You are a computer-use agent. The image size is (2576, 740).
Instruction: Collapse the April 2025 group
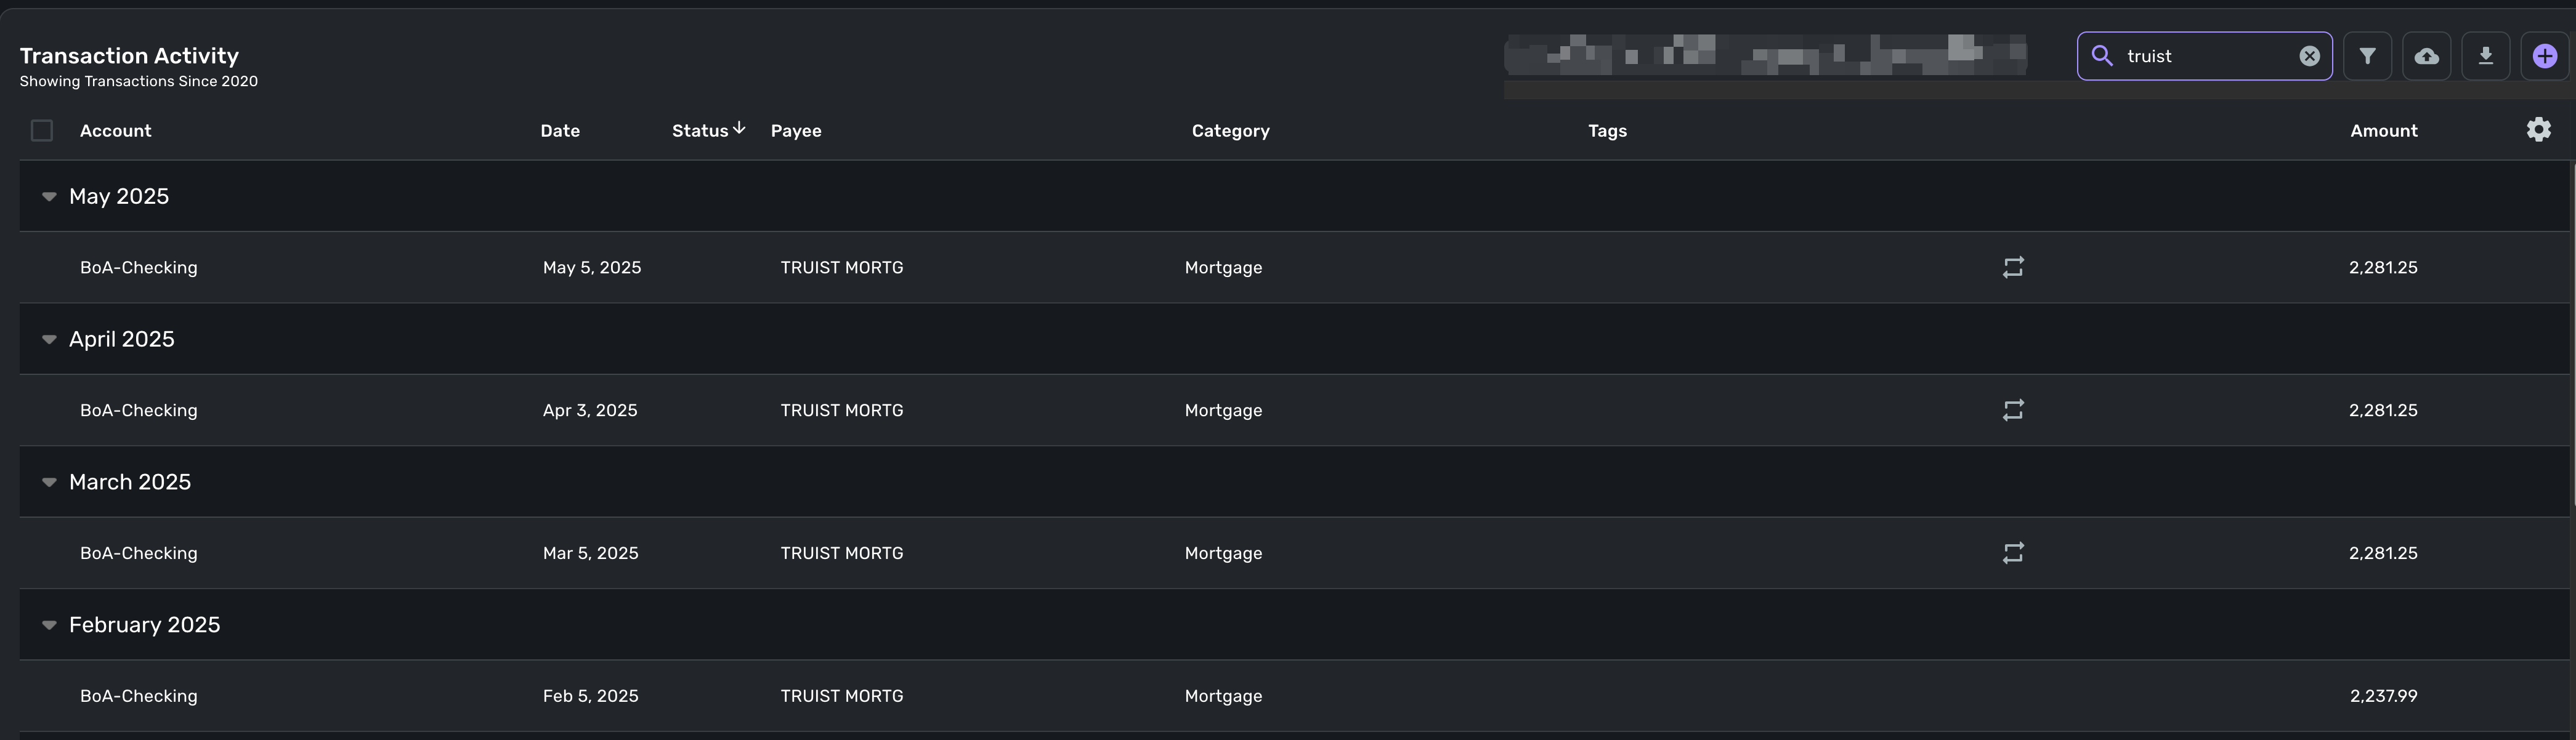pos(49,339)
